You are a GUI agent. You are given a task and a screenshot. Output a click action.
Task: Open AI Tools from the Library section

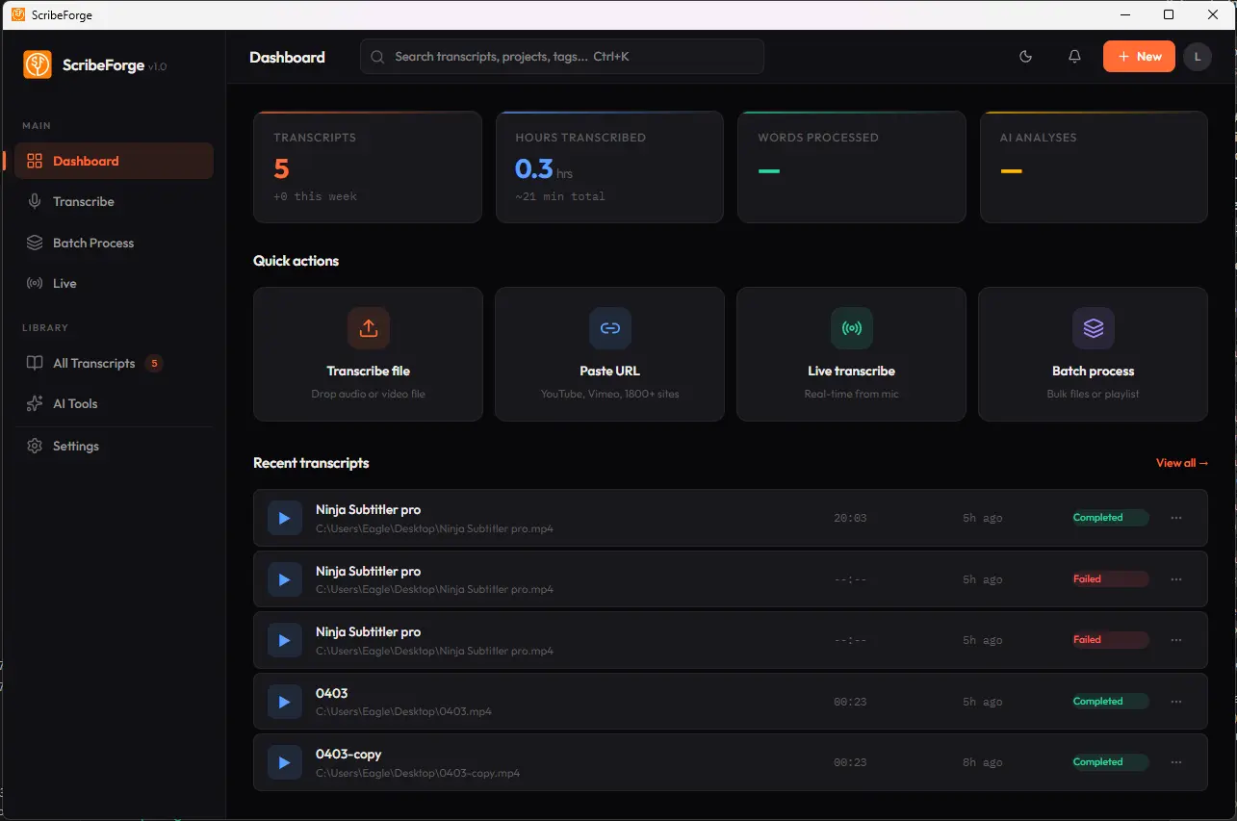pyautogui.click(x=73, y=403)
